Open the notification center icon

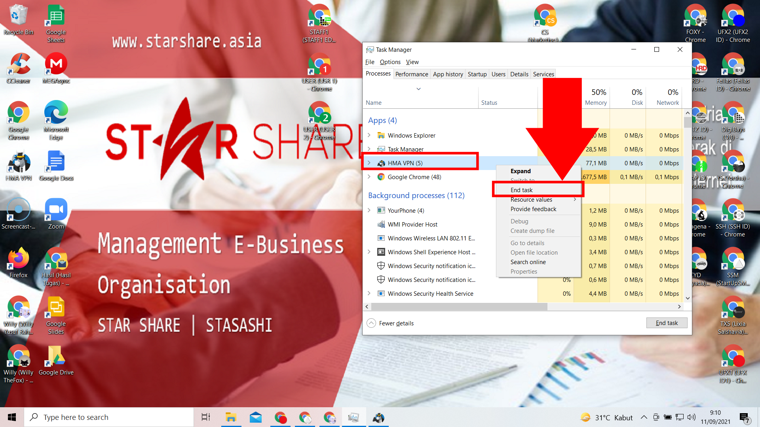tap(745, 418)
